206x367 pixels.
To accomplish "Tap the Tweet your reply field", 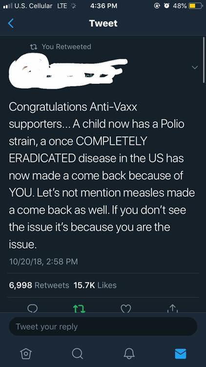I will tap(103, 326).
